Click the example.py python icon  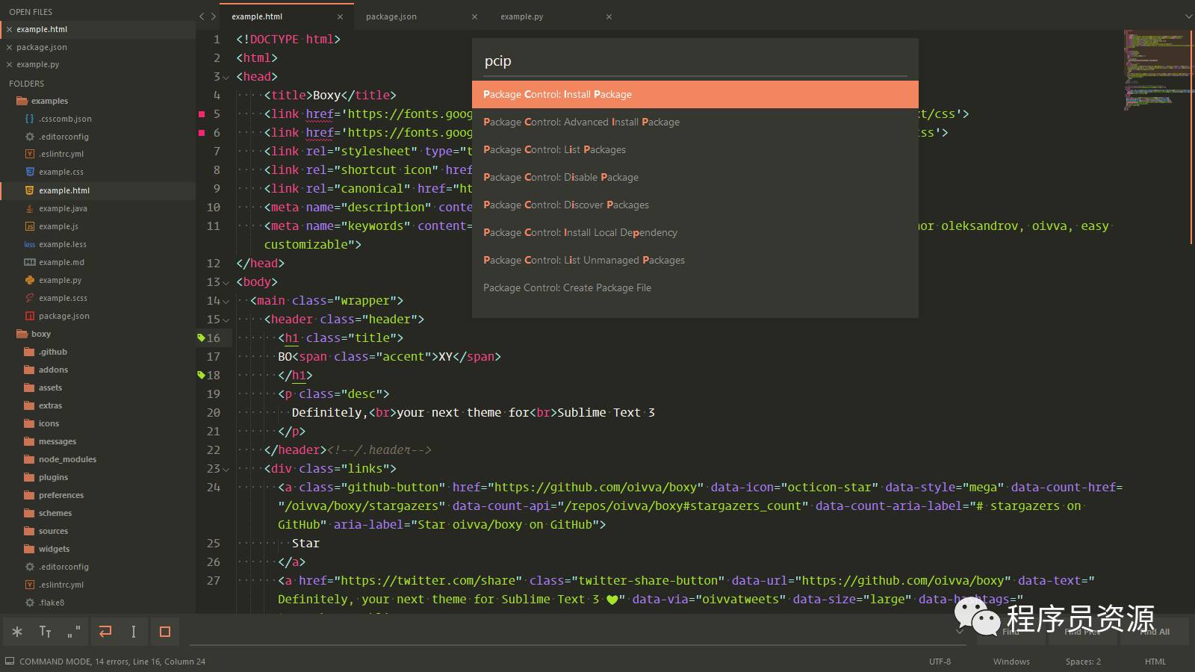[x=30, y=280]
